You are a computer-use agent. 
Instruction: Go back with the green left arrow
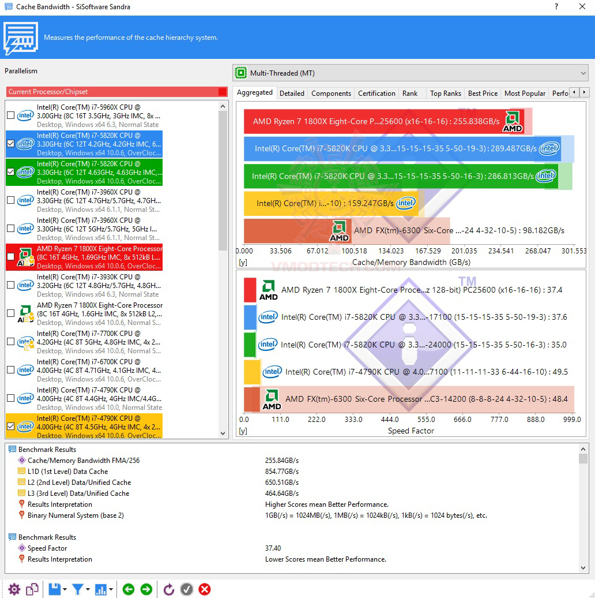tap(129, 589)
